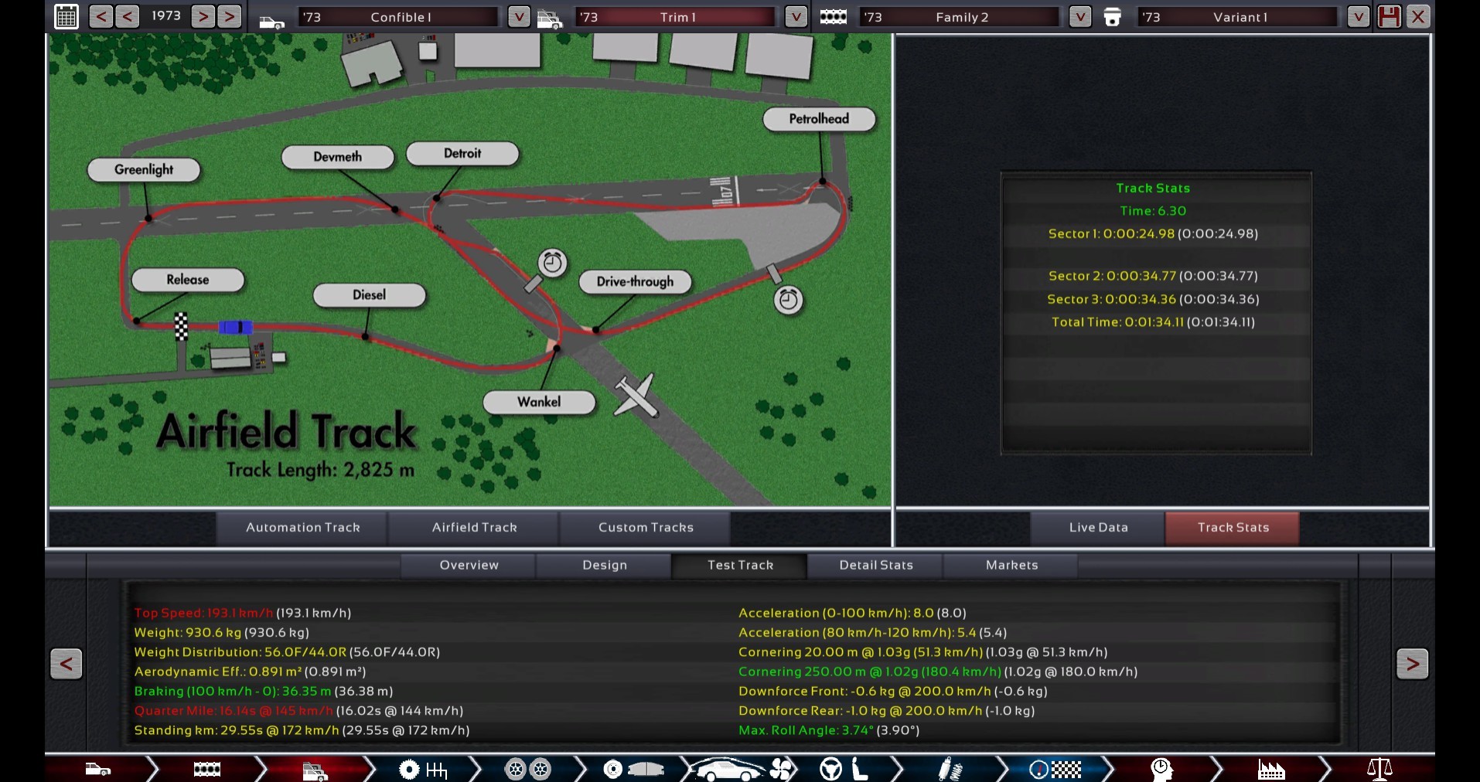
Task: Select the Custom Tracks button
Action: (x=646, y=528)
